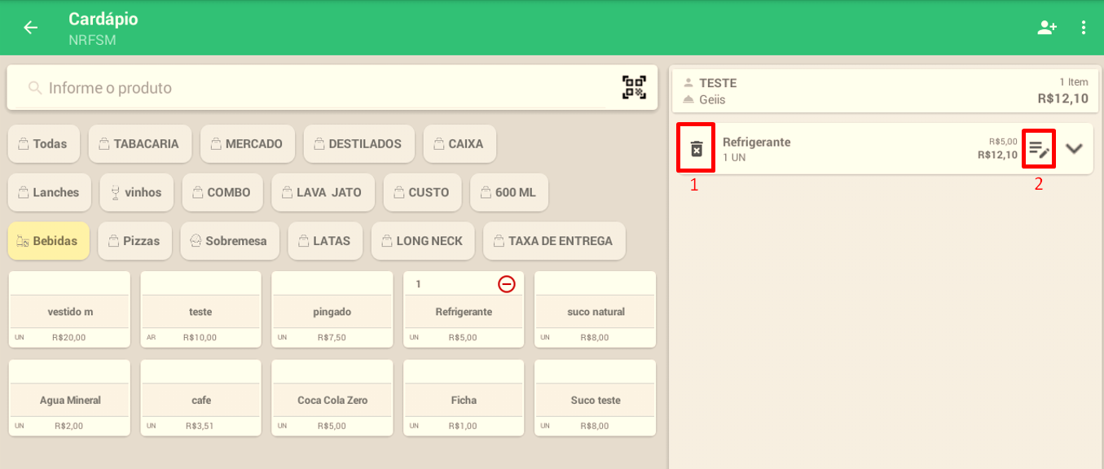Select the CAIXA category
1104x469 pixels.
tap(460, 143)
